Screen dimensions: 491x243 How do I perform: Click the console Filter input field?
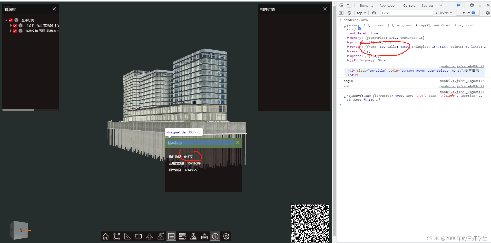click(407, 13)
